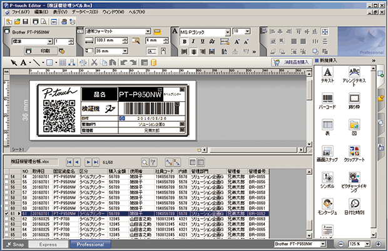Viewport: 388px width, 251px height.
Task: Click the database cylinder icon
Action: coord(153,62)
